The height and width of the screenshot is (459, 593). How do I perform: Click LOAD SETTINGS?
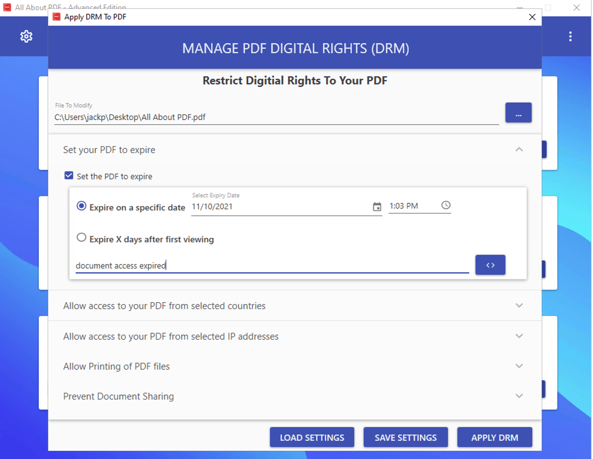(x=311, y=437)
